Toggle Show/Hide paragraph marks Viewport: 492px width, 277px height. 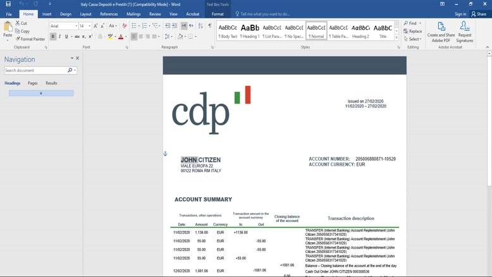209,26
